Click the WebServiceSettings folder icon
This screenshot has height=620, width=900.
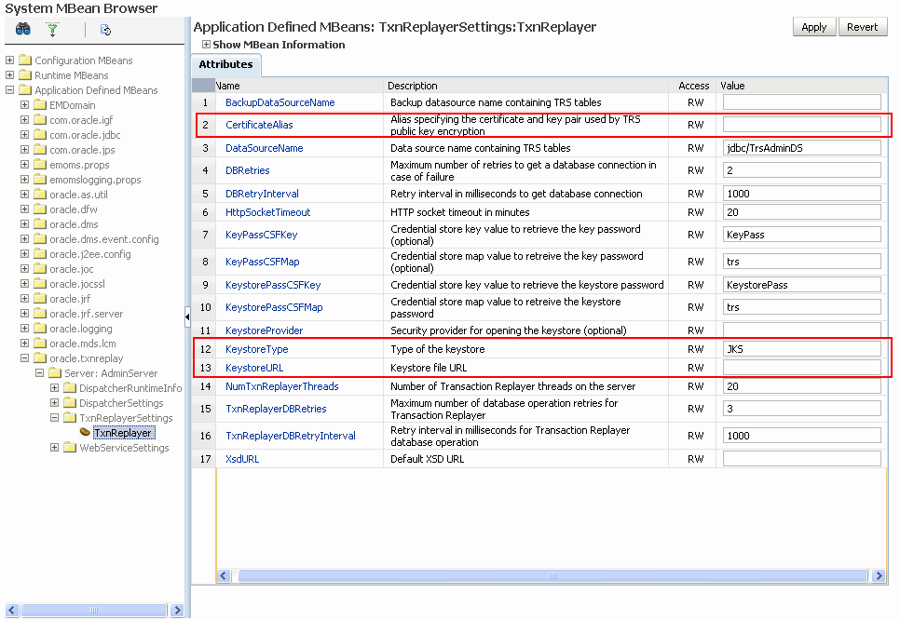(x=70, y=448)
